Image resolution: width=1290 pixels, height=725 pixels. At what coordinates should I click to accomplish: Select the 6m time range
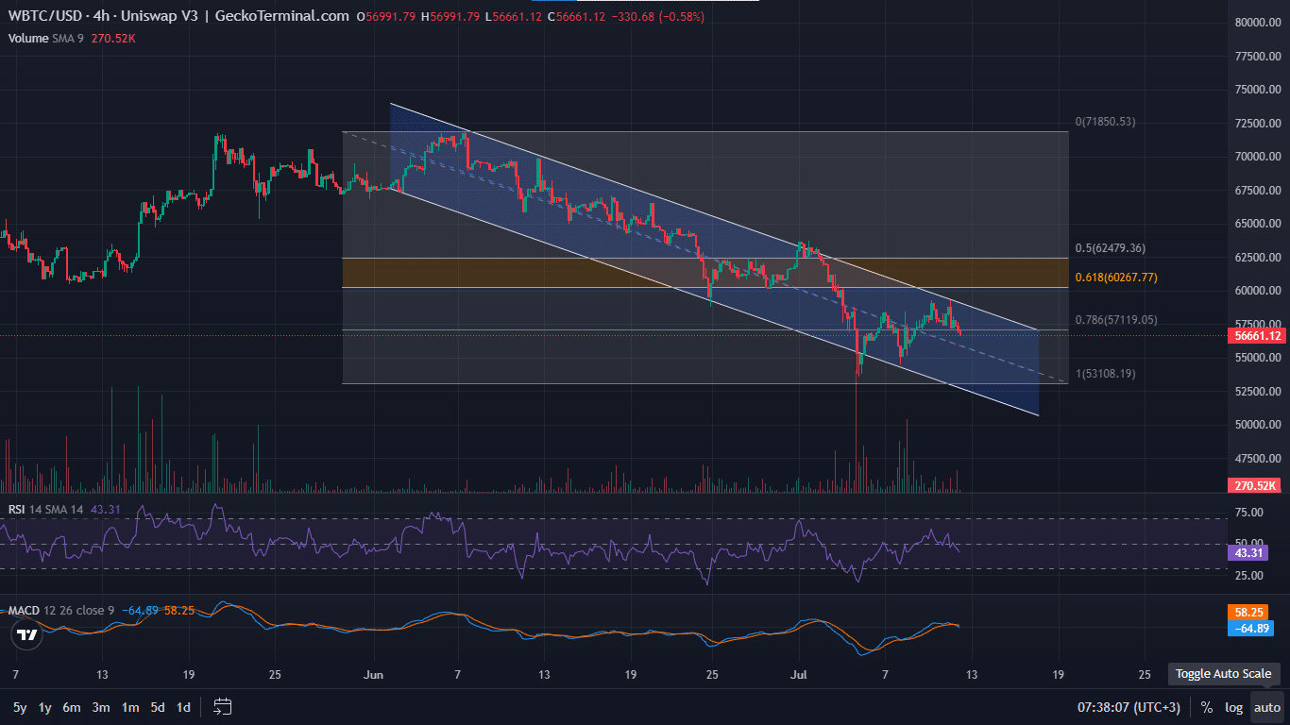click(x=72, y=707)
